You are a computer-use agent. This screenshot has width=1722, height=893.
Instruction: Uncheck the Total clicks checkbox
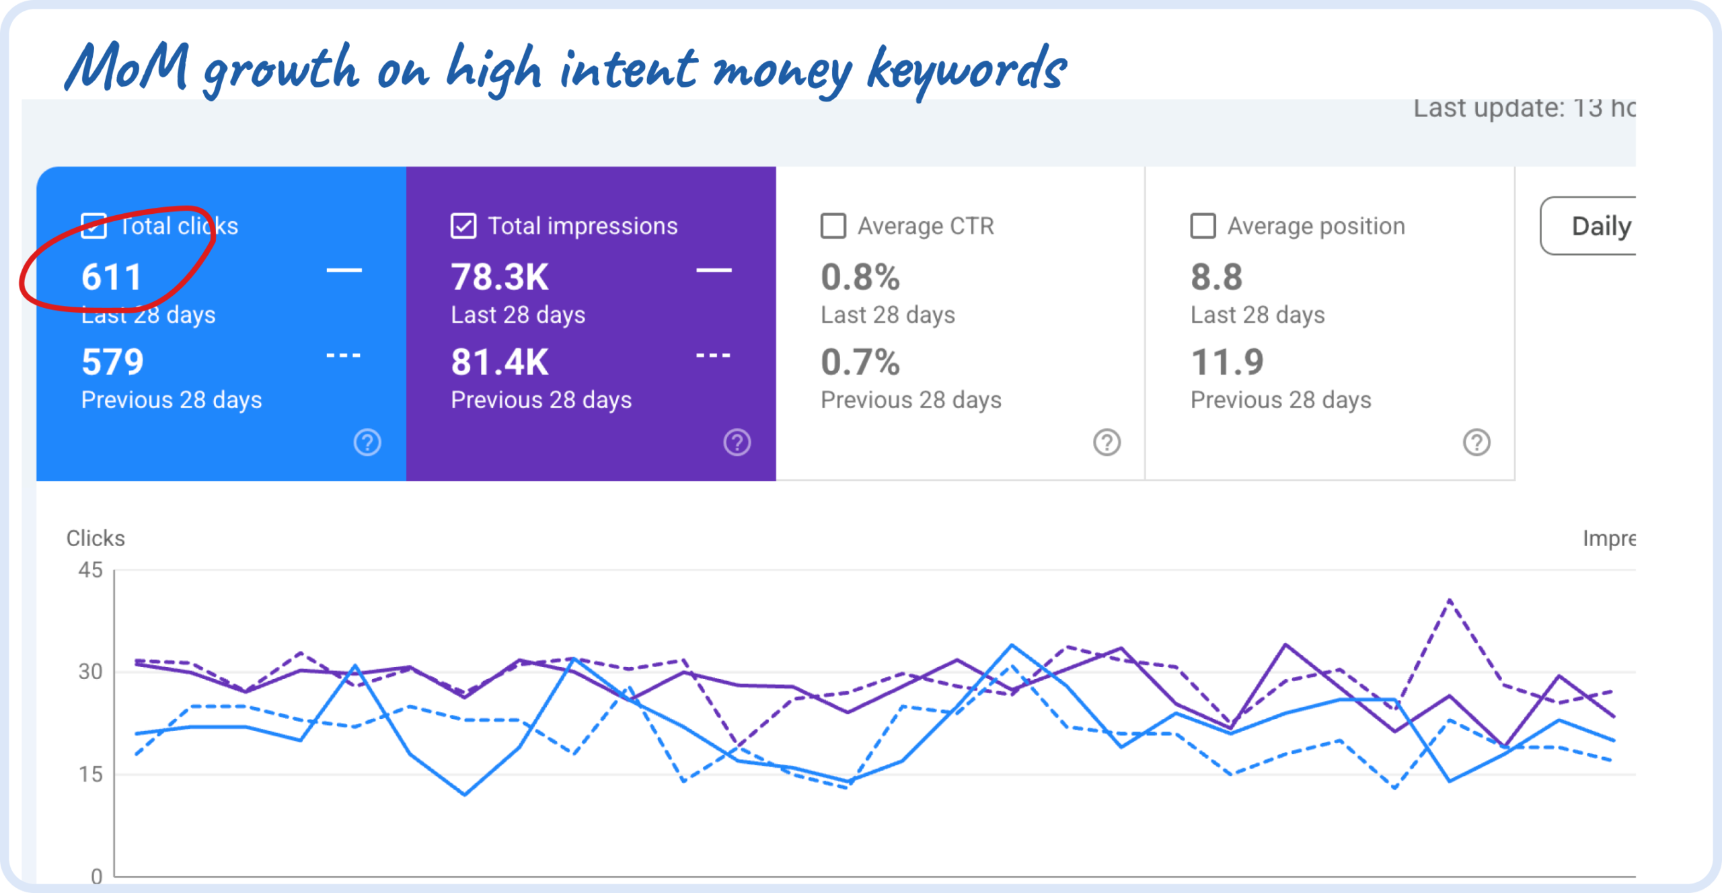pos(93,226)
